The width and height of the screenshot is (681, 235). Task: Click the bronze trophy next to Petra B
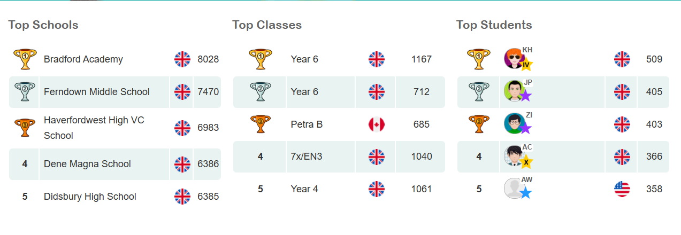click(x=261, y=124)
